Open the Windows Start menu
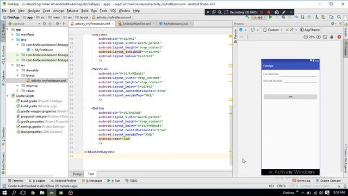The height and width of the screenshot is (196, 348). 4,193
